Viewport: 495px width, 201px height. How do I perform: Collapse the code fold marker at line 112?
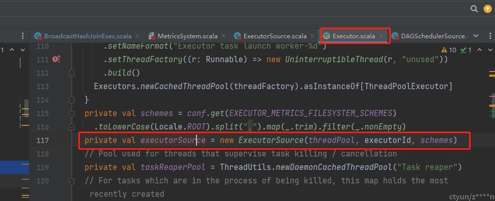coord(72,73)
